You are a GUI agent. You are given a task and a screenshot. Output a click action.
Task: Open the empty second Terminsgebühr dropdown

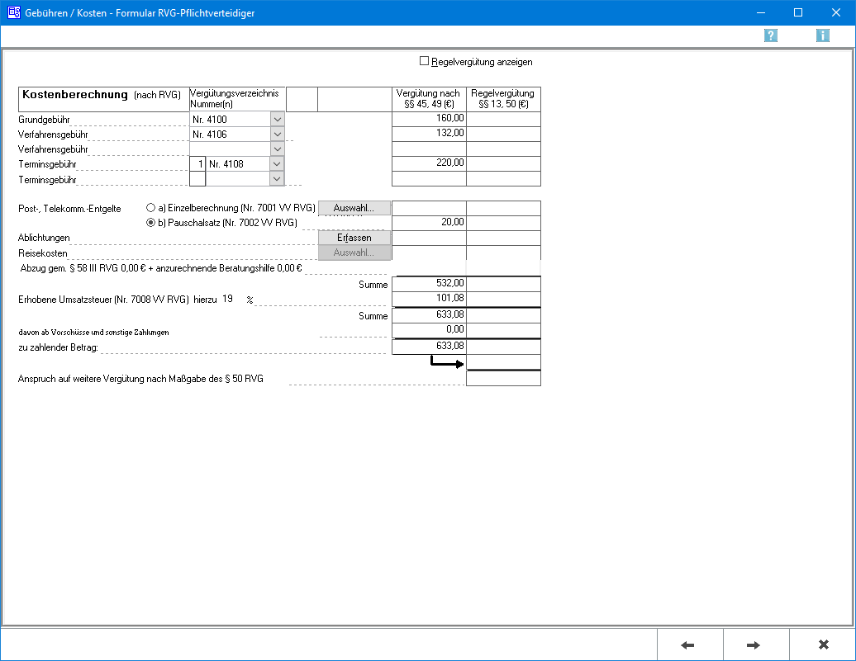pyautogui.click(x=277, y=179)
